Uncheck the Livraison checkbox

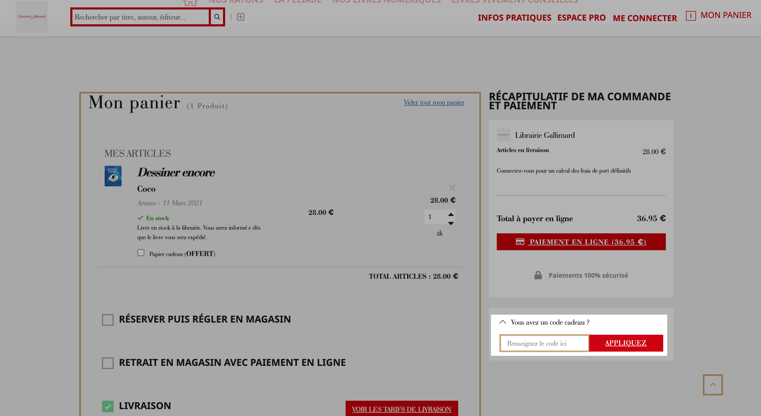coord(108,406)
